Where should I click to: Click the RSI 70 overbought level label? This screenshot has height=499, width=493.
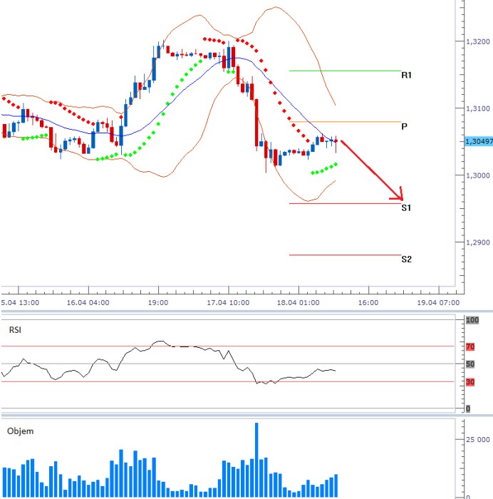point(470,347)
